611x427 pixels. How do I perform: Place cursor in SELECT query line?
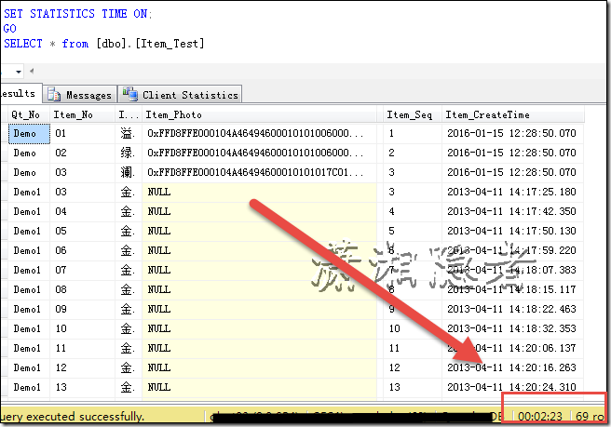(x=104, y=44)
